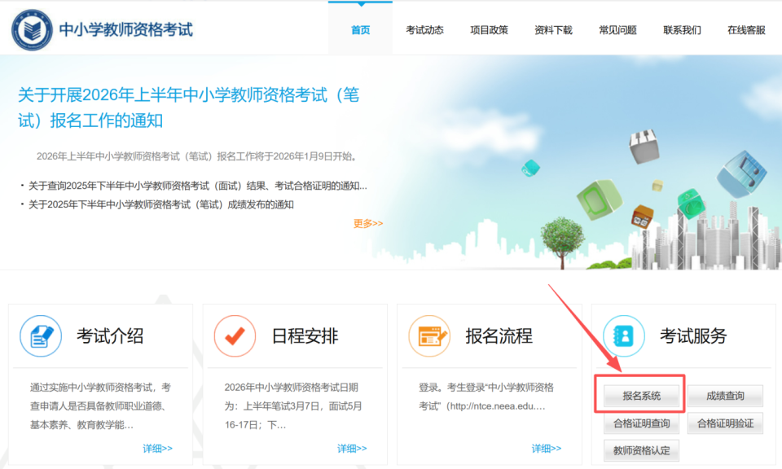Open the 常见问题 section
The width and height of the screenshot is (782, 469).
[617, 27]
